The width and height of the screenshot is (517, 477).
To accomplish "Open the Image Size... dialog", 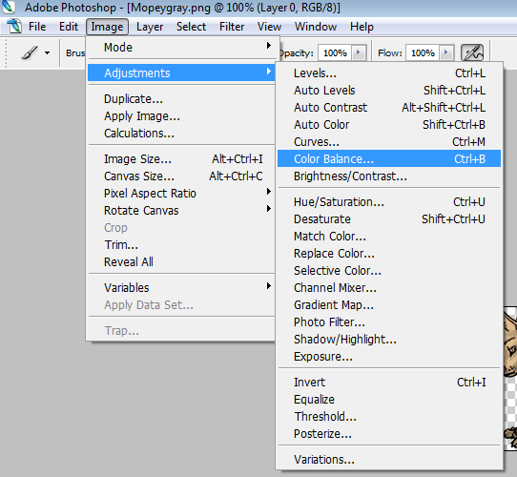I will point(181,159).
